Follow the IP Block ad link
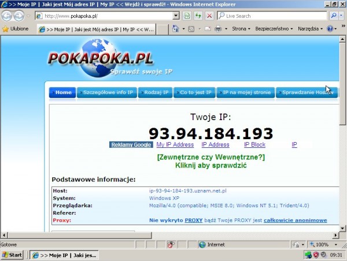The height and width of the screenshot is (261, 347). [254, 144]
